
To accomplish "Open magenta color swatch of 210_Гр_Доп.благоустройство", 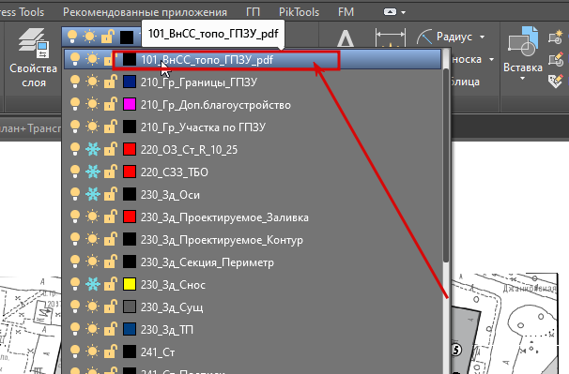I will [x=130, y=104].
